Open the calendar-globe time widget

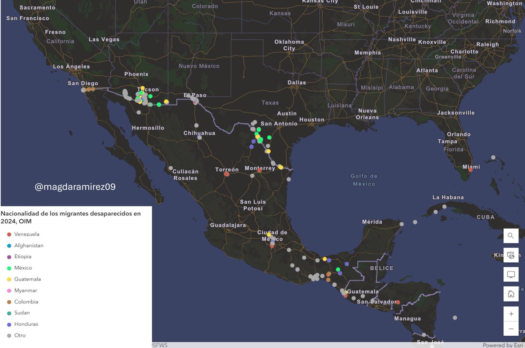coord(511,255)
